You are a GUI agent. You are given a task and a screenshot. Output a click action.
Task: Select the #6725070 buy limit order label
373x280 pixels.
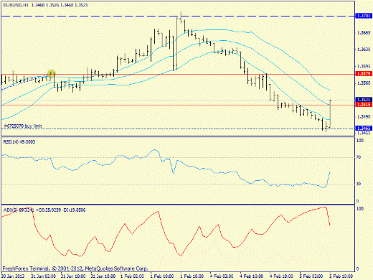click(x=23, y=126)
